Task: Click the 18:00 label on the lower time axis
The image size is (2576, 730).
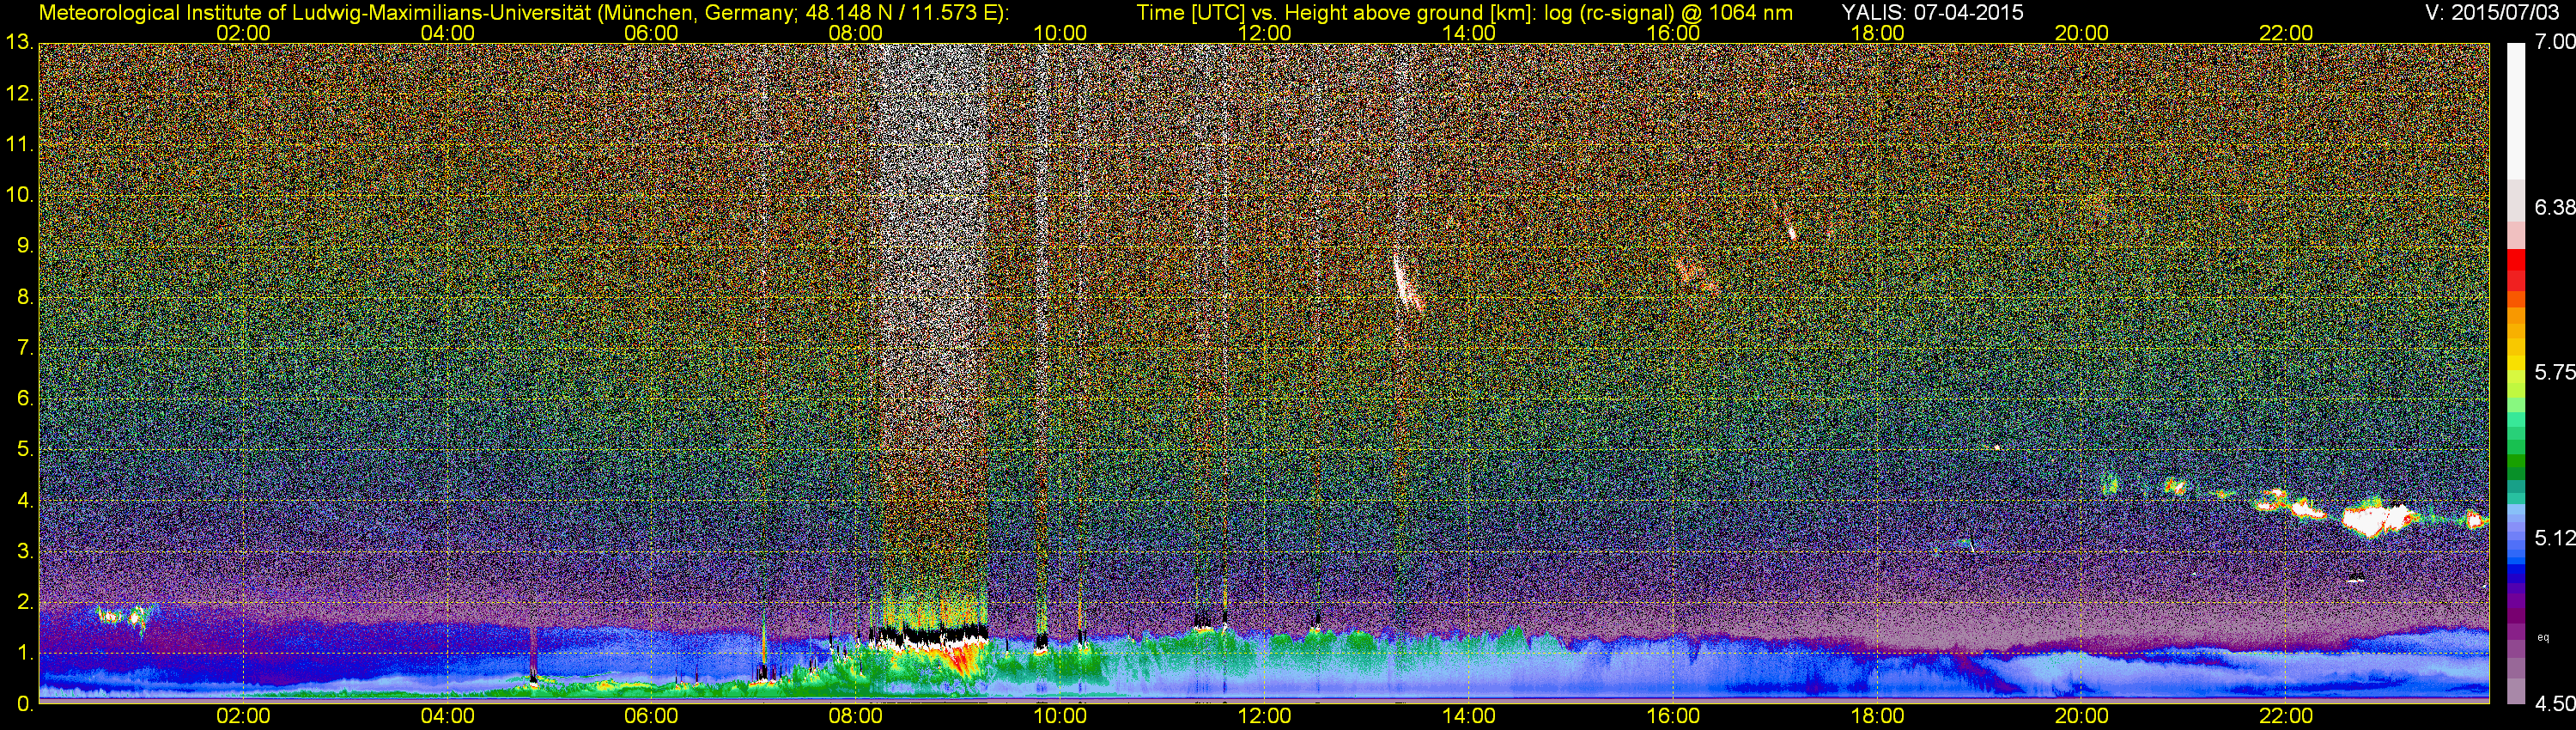Action: tap(1877, 716)
